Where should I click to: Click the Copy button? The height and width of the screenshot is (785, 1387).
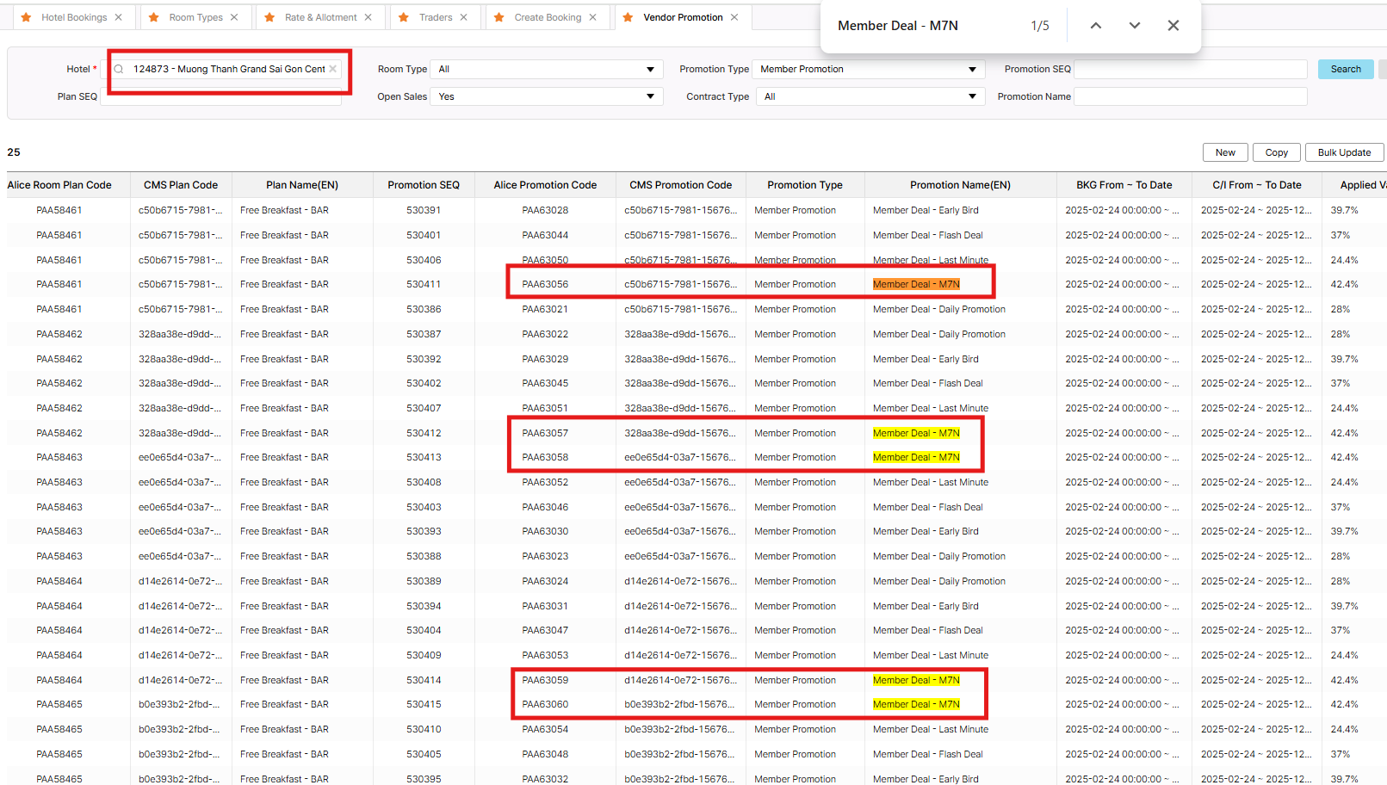point(1276,152)
